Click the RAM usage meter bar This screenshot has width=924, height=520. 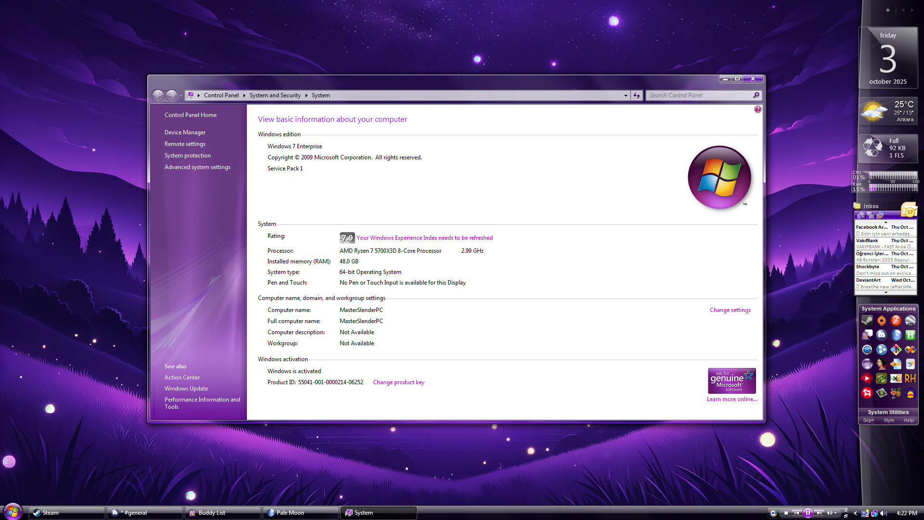coord(893,188)
